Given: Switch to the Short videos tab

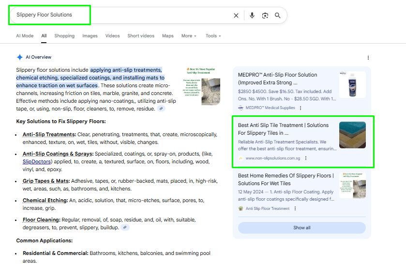Looking at the screenshot, I should 141,36.
